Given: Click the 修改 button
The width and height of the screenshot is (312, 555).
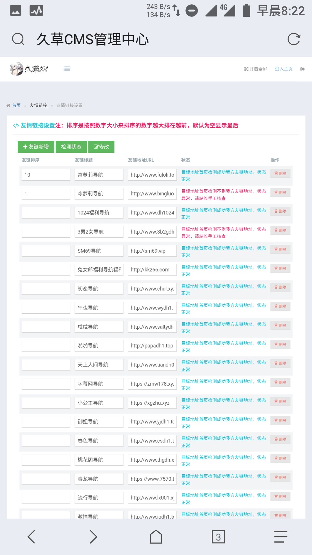Looking at the screenshot, I should tap(101, 147).
